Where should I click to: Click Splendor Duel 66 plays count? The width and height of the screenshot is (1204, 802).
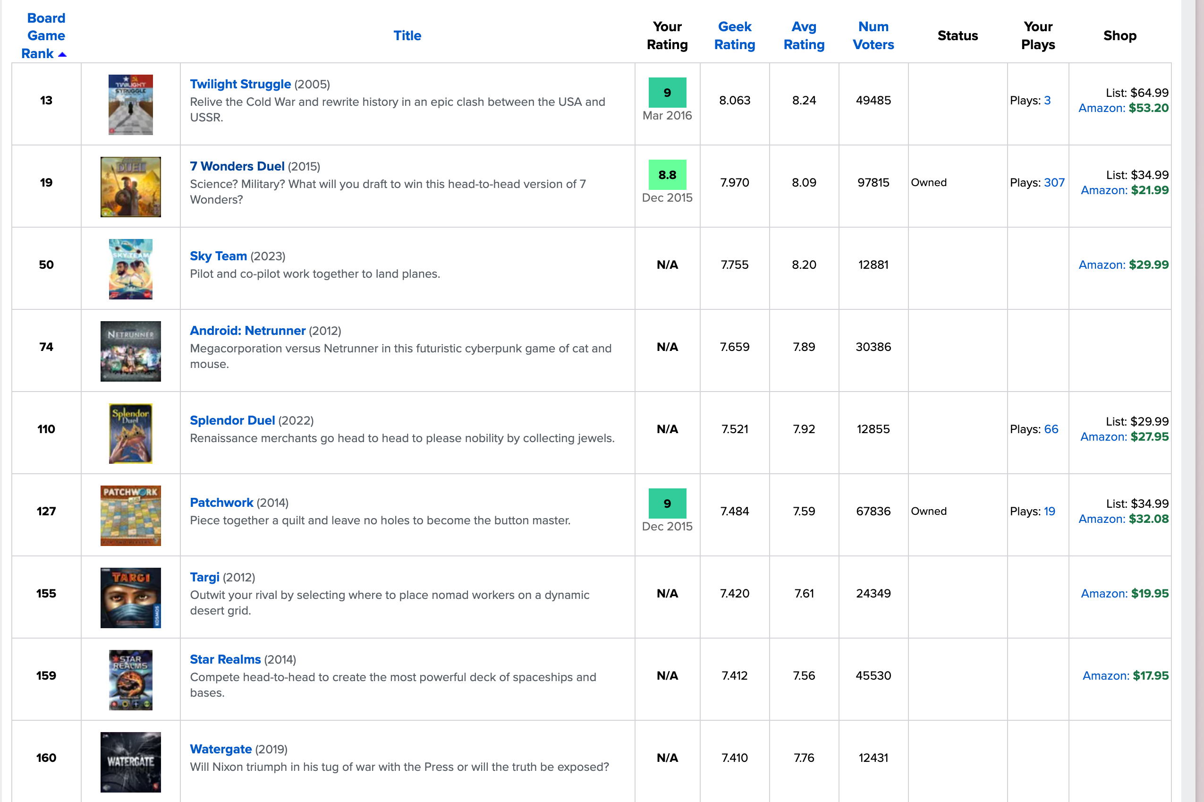click(1051, 429)
